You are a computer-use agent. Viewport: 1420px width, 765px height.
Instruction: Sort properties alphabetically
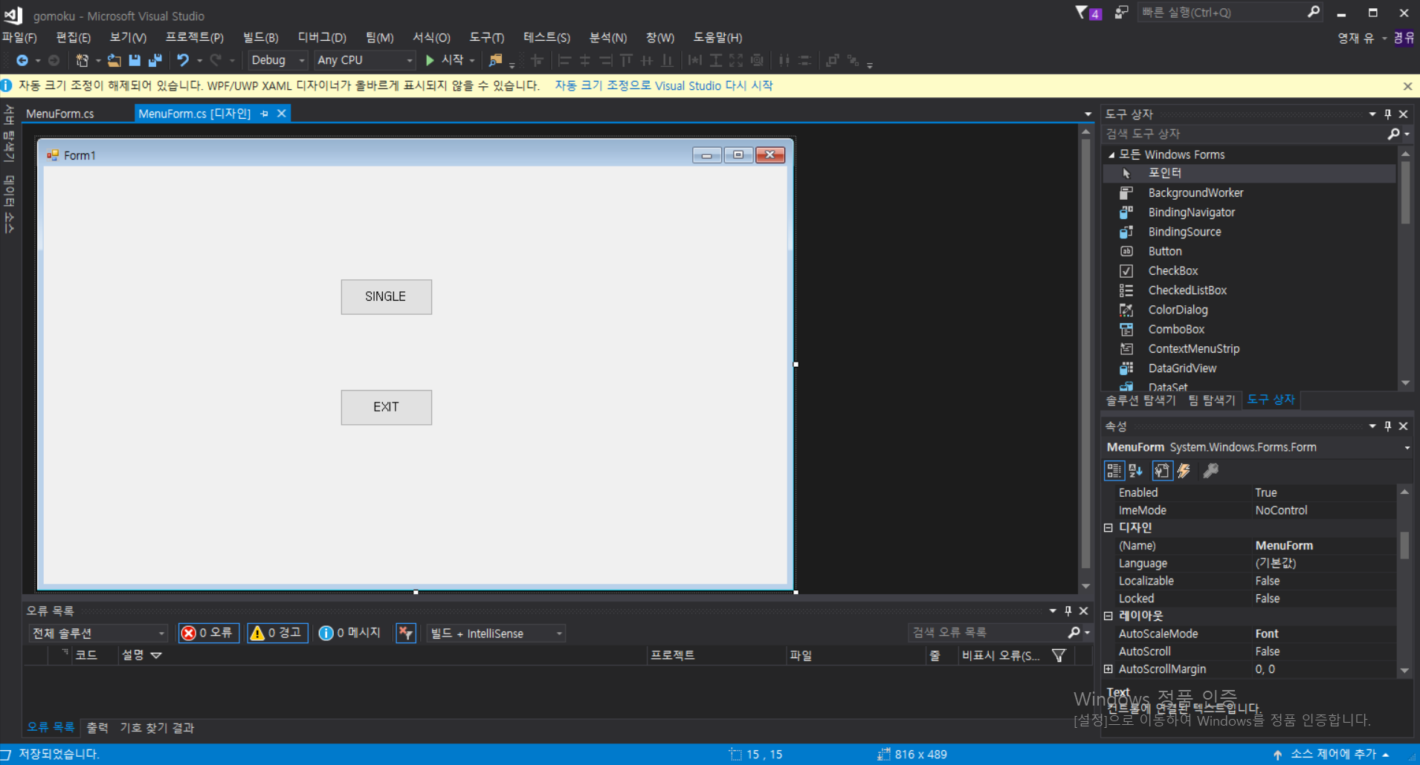tap(1135, 470)
